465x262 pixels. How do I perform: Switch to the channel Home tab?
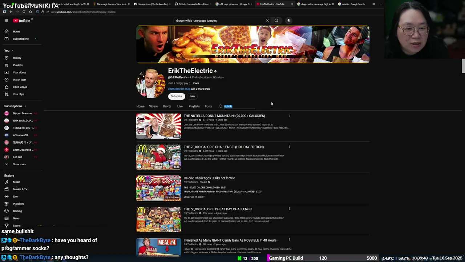pyautogui.click(x=140, y=106)
